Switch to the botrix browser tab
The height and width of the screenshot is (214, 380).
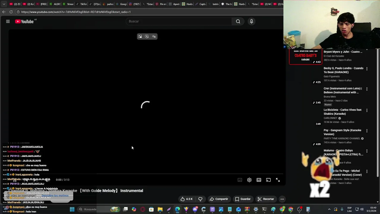[214, 4]
